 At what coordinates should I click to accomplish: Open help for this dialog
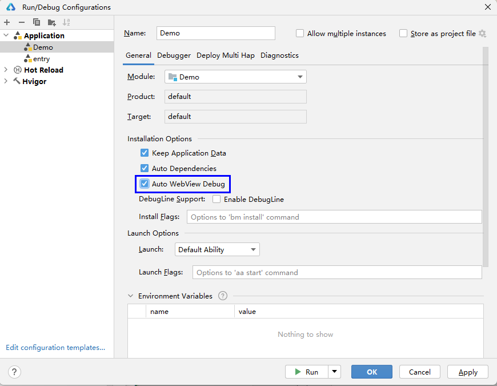[14, 372]
